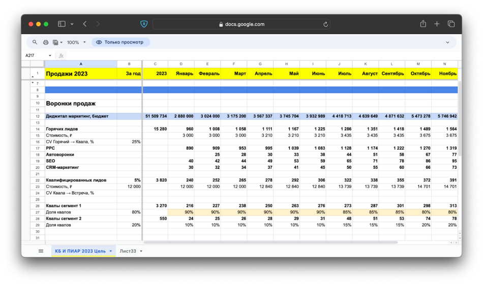
Task: Select the CRM-маркетинг row label
Action: pyautogui.click(x=81, y=167)
